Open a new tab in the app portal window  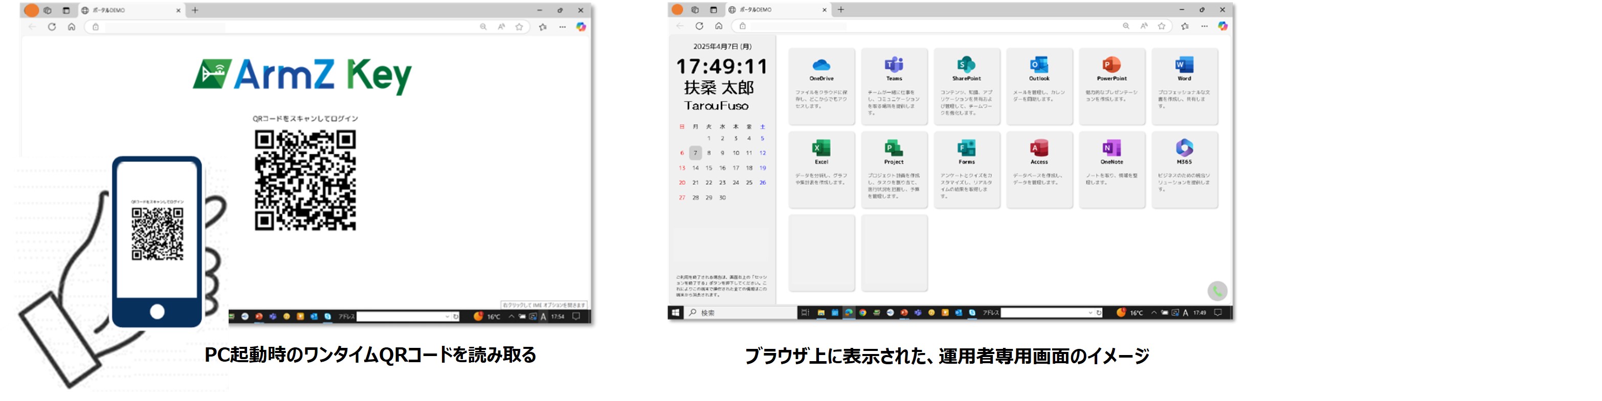841,9
